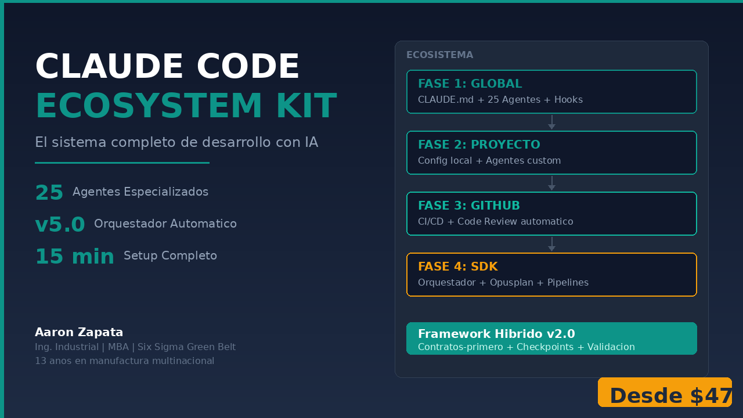Click the 'v5.0' version number
Screen dimensions: 743x418
click(x=60, y=225)
